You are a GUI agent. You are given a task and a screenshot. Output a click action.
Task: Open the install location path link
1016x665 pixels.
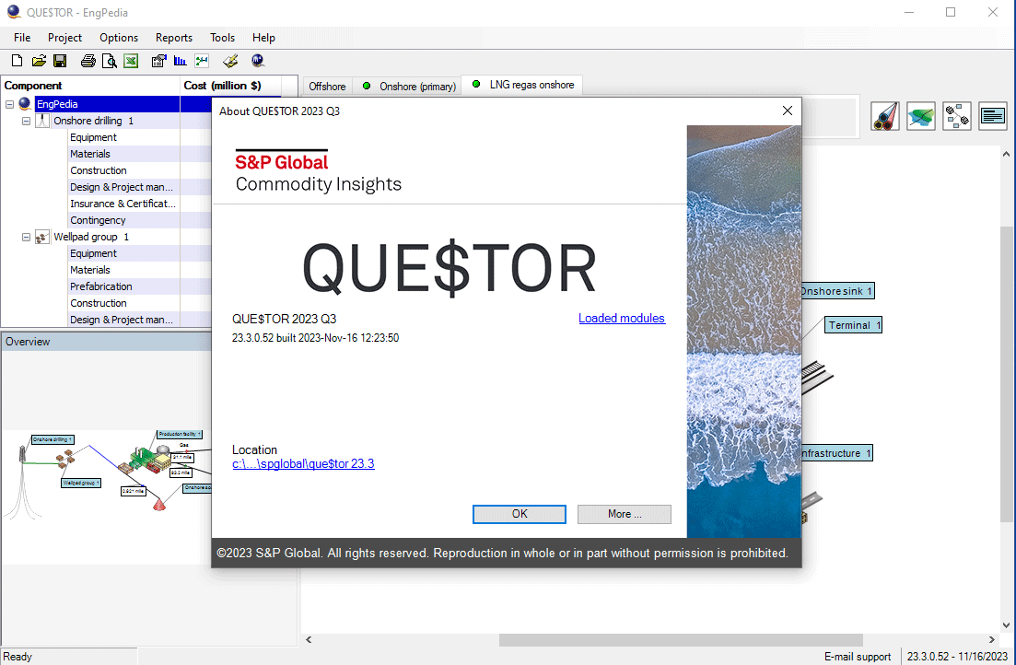pyautogui.click(x=303, y=463)
